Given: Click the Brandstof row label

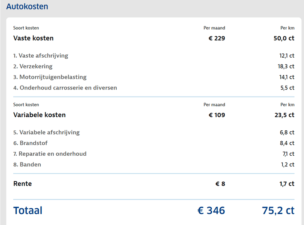Looking at the screenshot, I should [30, 143].
